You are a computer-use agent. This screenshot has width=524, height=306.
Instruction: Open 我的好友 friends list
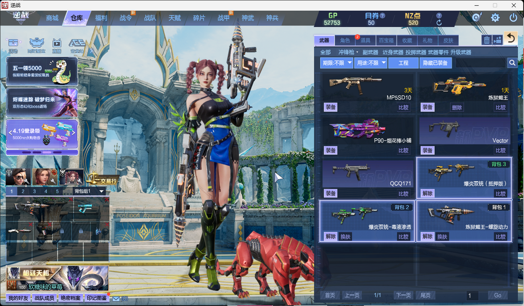18,298
